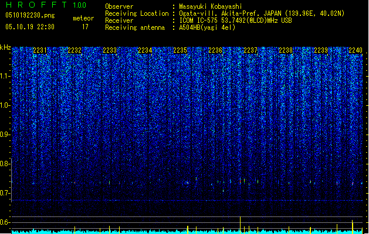Click the kHz axis unit label
The width and height of the screenshot is (369, 234).
(x=5, y=47)
